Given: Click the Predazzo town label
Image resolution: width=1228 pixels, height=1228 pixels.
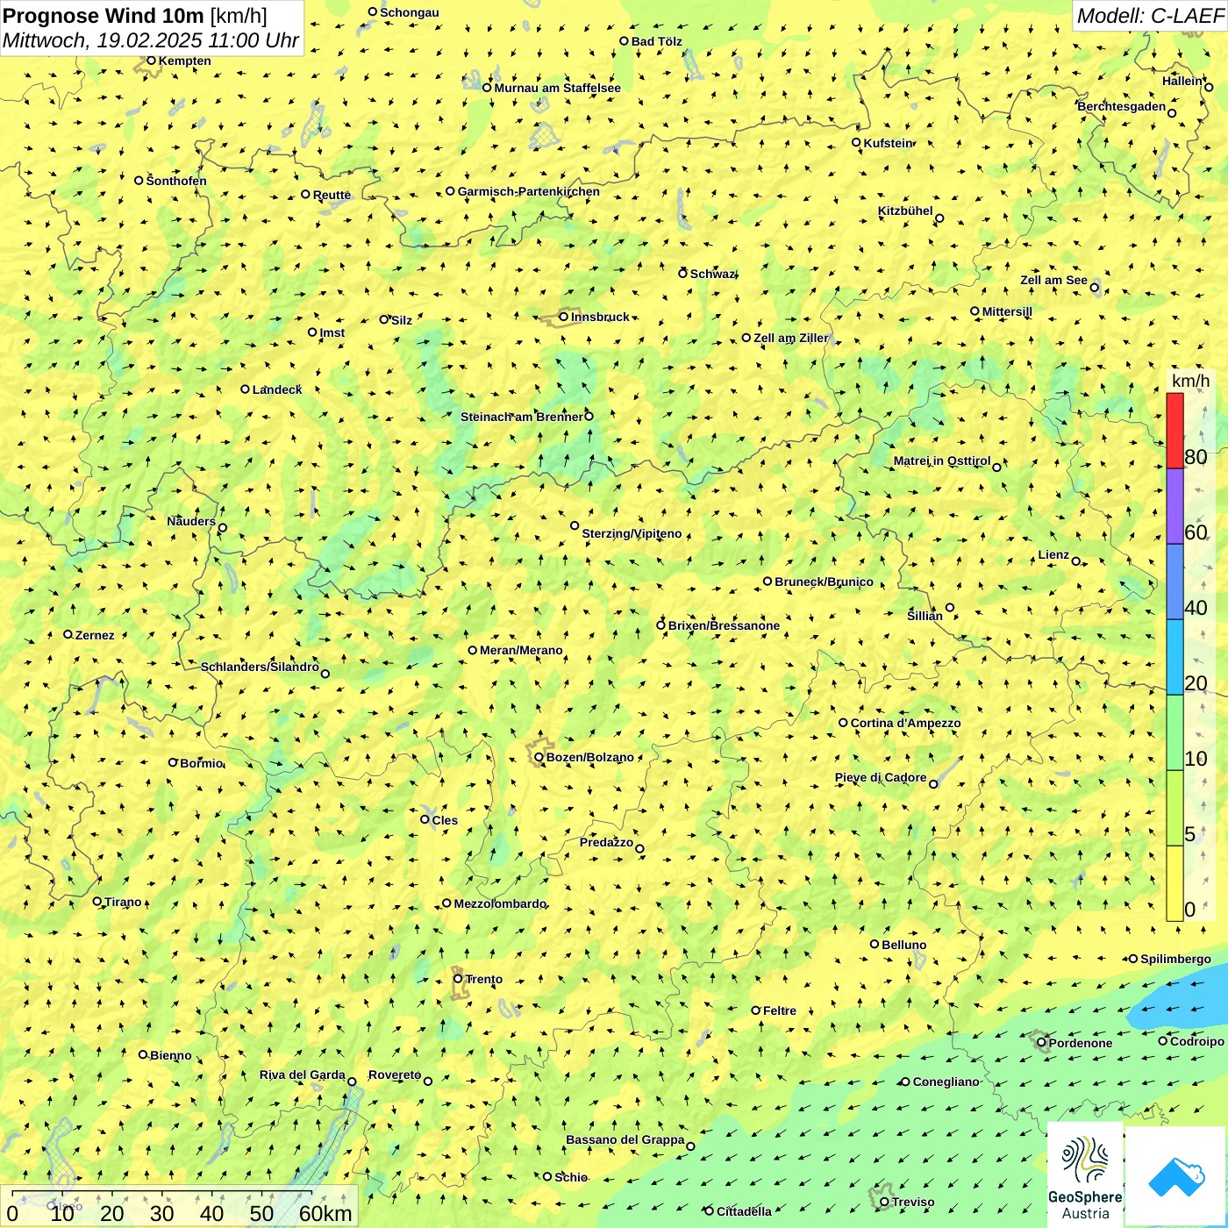Looking at the screenshot, I should point(606,842).
